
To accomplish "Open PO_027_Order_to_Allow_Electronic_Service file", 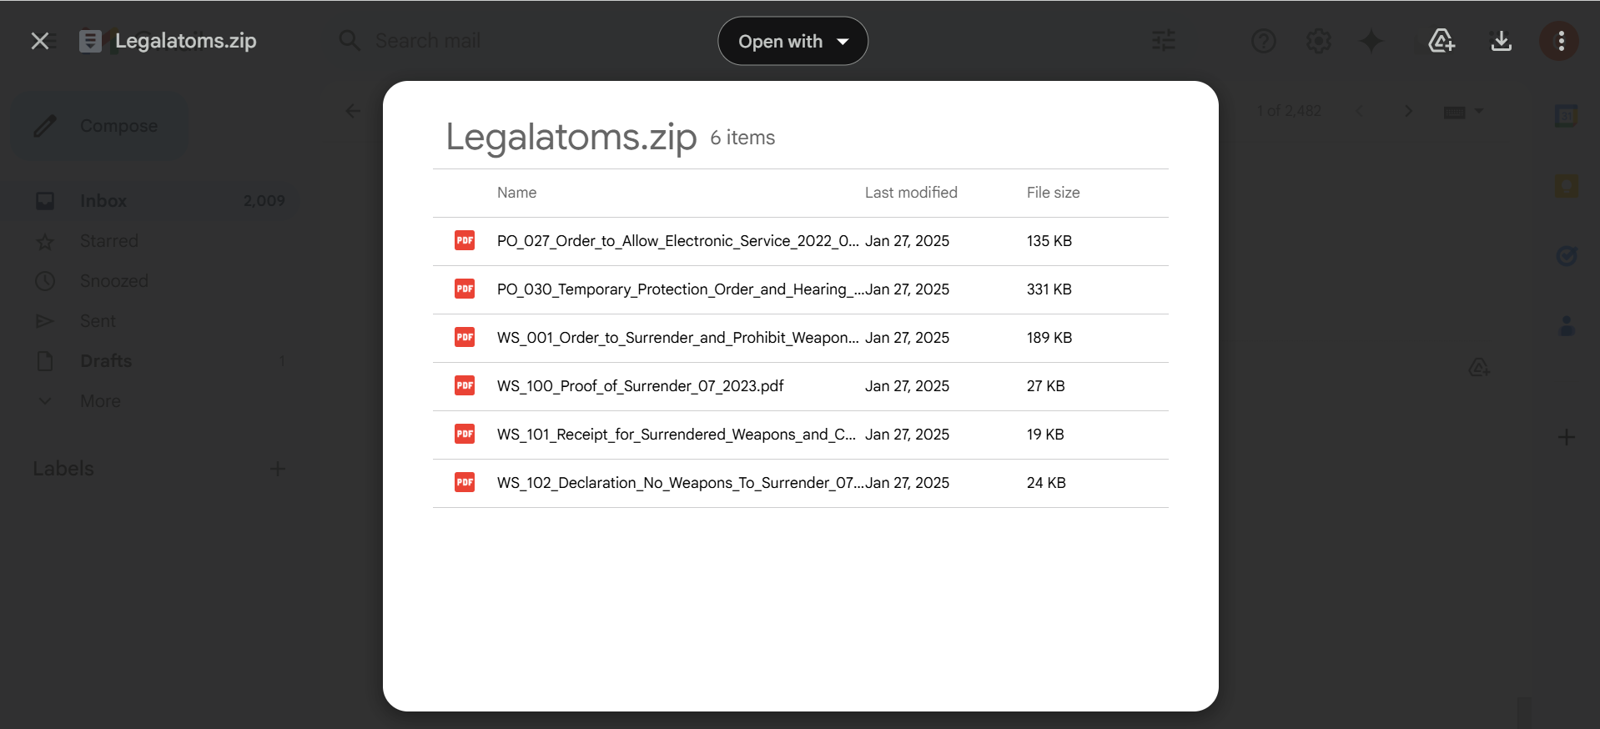I will (x=801, y=241).
